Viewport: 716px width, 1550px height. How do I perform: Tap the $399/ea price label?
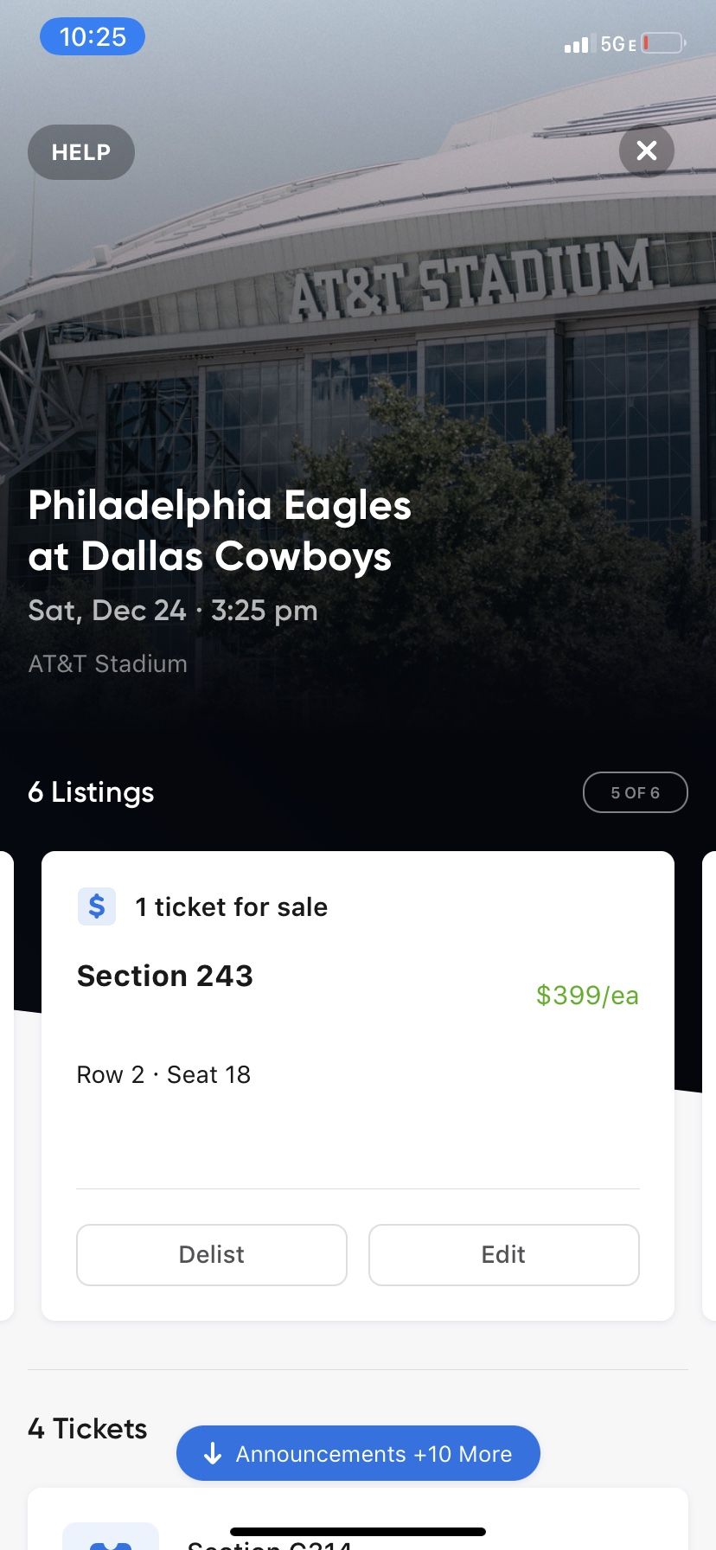587,996
